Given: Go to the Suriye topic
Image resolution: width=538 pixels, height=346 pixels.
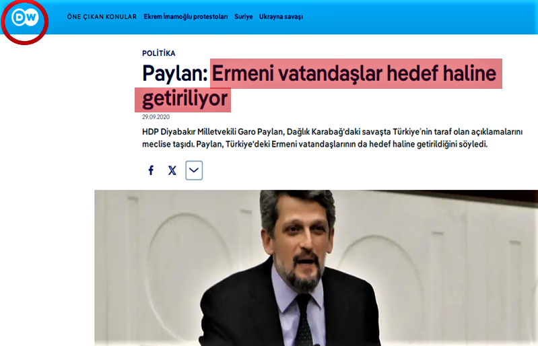Looking at the screenshot, I should click(243, 17).
